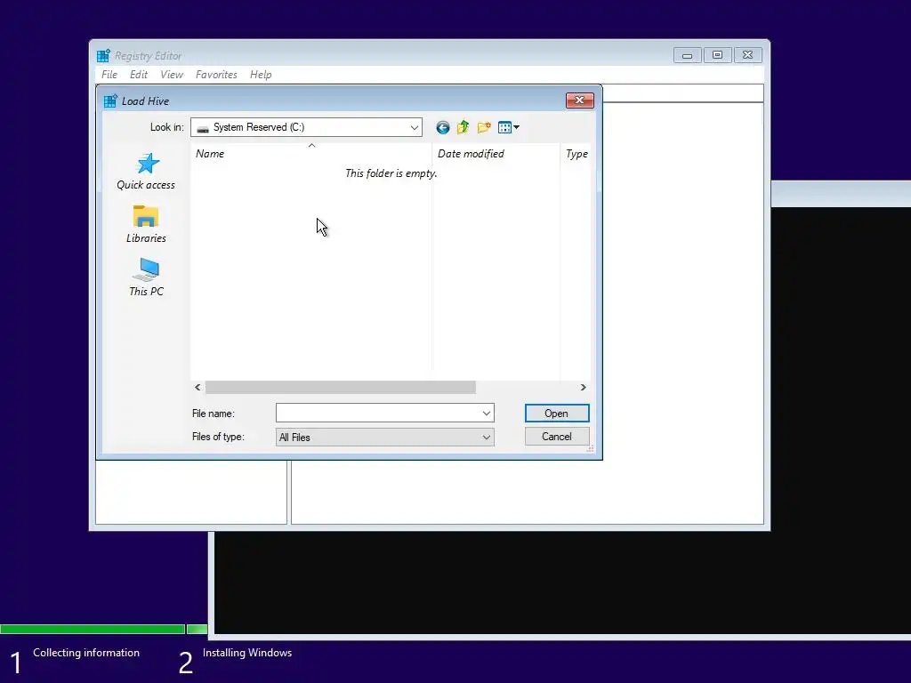Open the View menu in Registry Editor
911x683 pixels.
(x=172, y=75)
